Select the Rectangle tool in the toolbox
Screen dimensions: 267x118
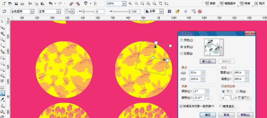pyautogui.click(x=2, y=58)
